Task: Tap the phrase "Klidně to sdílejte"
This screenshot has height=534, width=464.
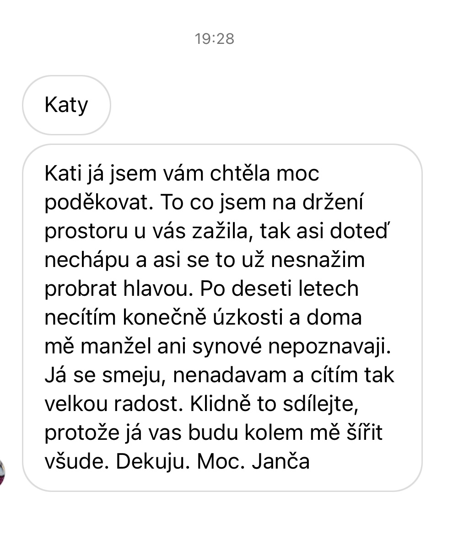Action: point(274,404)
